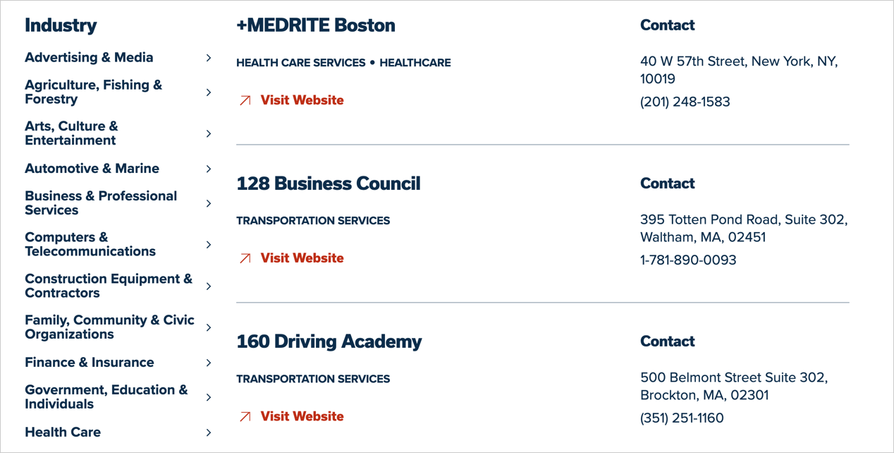Open Visit Website link for 128 Business Council
894x453 pixels.
[302, 258]
